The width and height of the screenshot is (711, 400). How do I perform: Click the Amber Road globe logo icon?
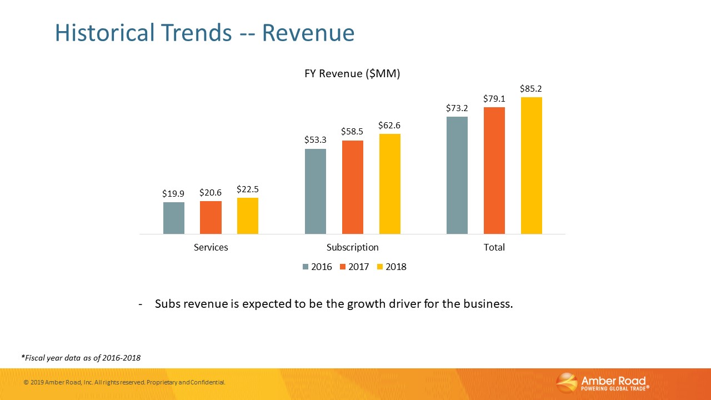click(x=567, y=384)
